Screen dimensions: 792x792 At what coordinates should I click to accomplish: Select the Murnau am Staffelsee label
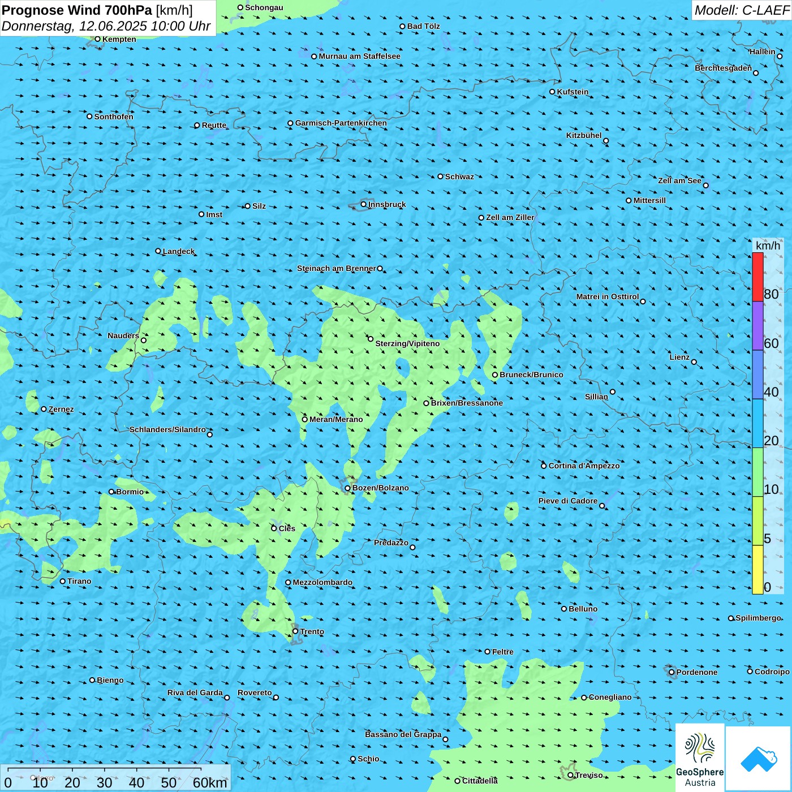click(359, 56)
